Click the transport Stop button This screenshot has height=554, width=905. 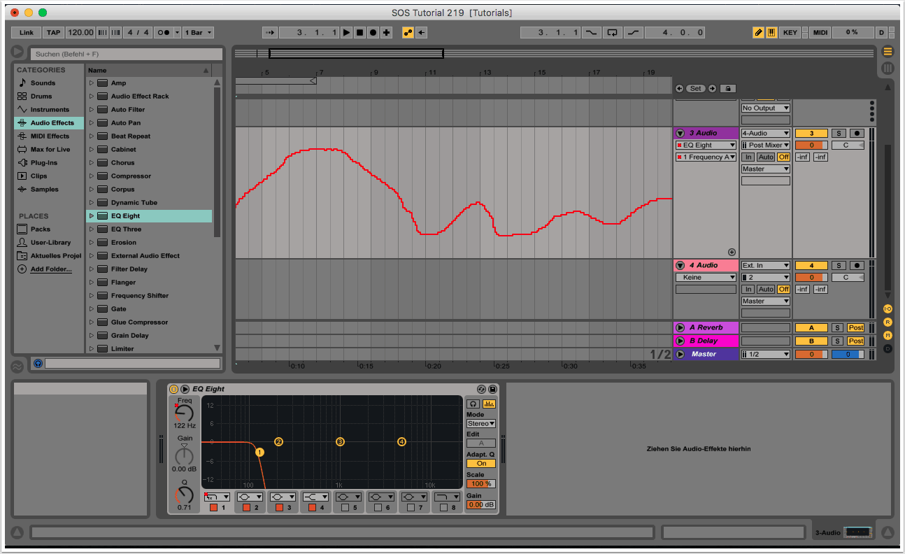(x=359, y=33)
